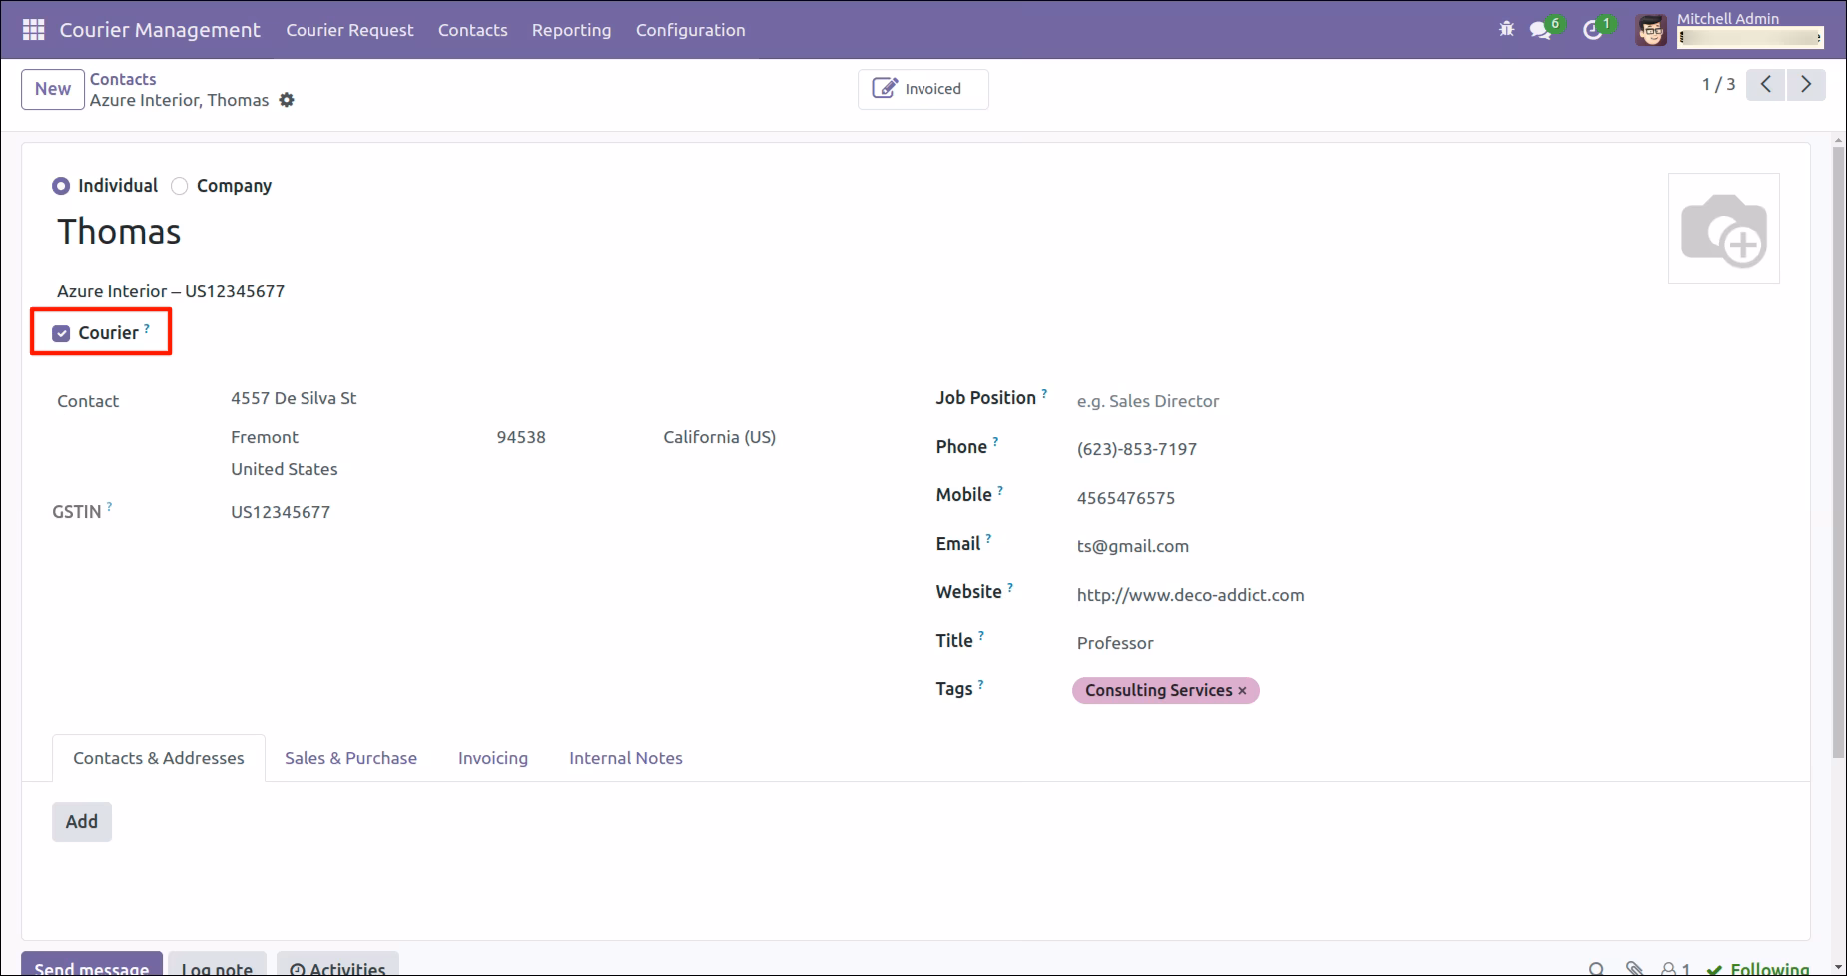Click the 1 / 3 record pager counter

[1718, 85]
